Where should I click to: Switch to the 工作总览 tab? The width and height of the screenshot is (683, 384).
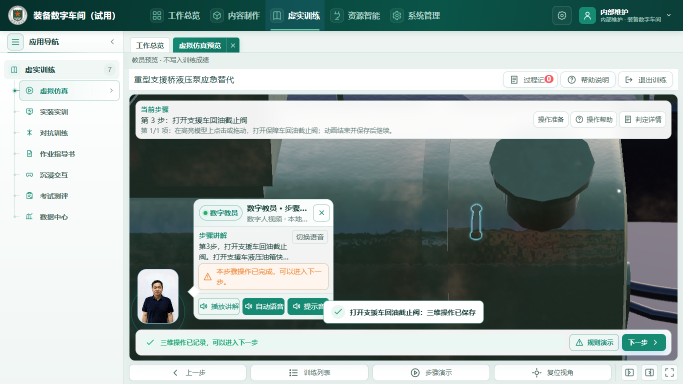150,45
